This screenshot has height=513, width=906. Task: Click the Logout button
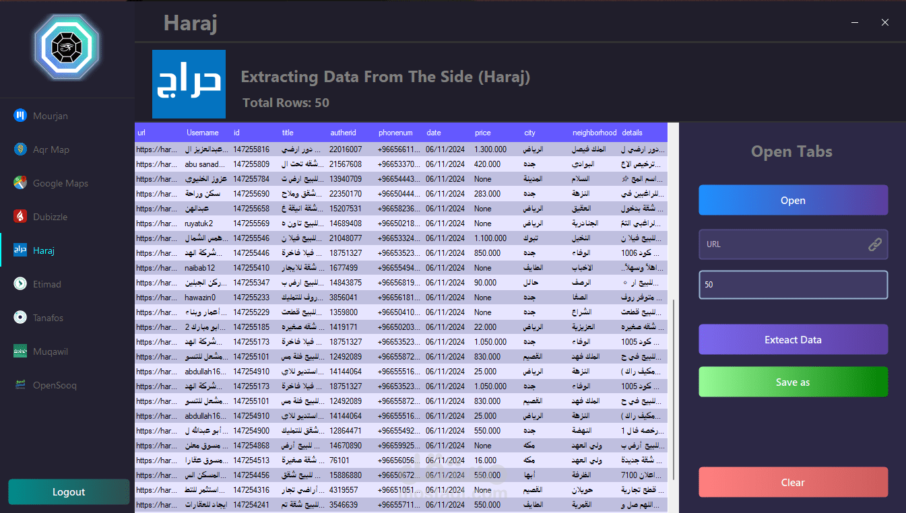pos(69,491)
